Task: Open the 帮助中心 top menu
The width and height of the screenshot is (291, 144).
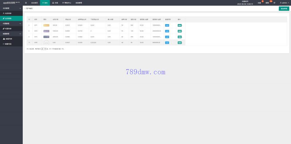Action: (x=67, y=3)
